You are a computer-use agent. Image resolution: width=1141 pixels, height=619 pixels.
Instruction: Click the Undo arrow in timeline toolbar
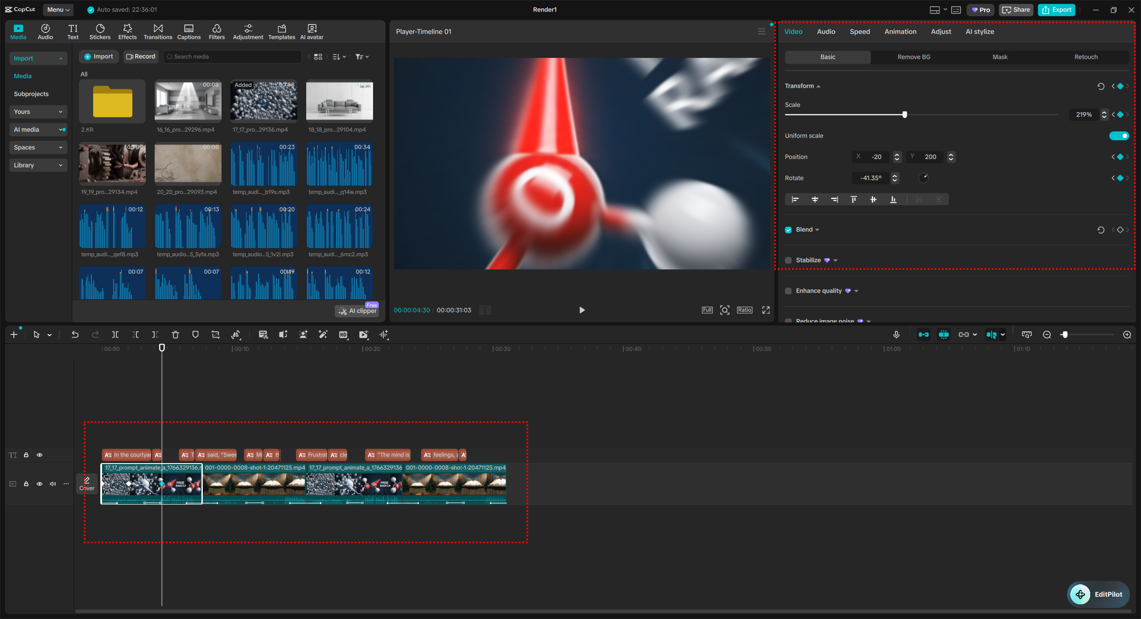coord(75,334)
